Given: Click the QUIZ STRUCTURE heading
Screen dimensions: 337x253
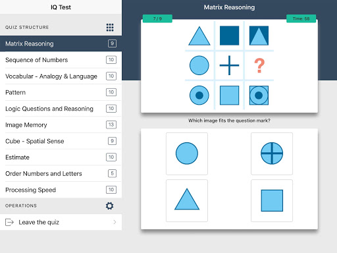Looking at the screenshot, I should [x=27, y=28].
